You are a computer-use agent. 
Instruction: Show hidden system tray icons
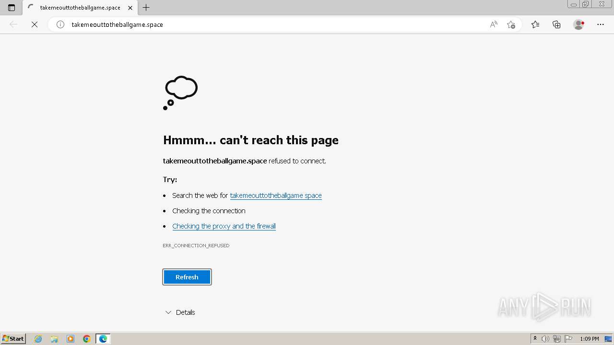click(x=535, y=339)
